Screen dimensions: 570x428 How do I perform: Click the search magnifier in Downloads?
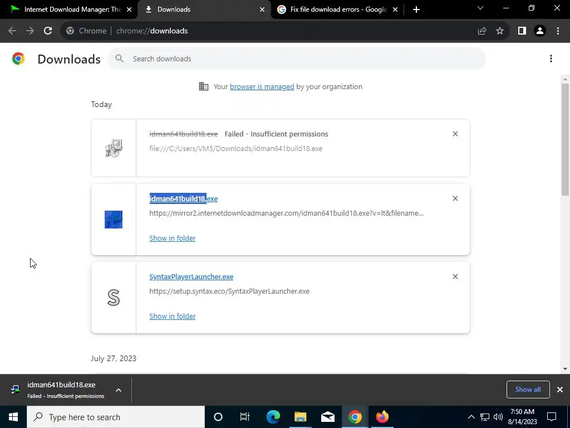tap(119, 59)
